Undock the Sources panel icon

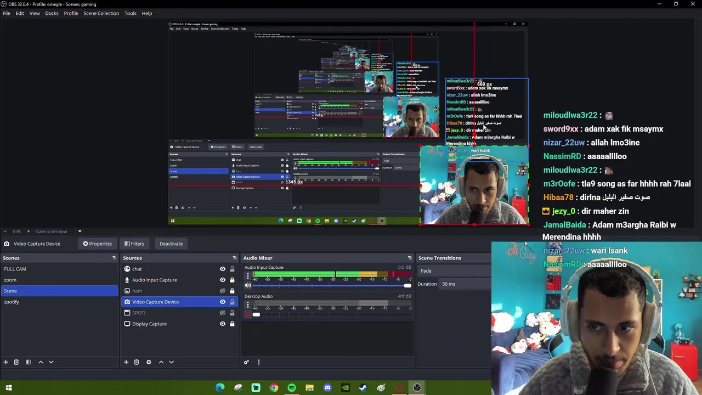click(x=235, y=258)
